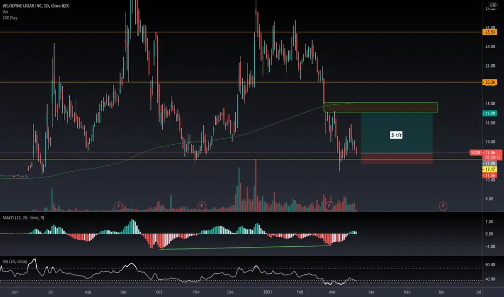Click the 14.00 price axis label

490,141
